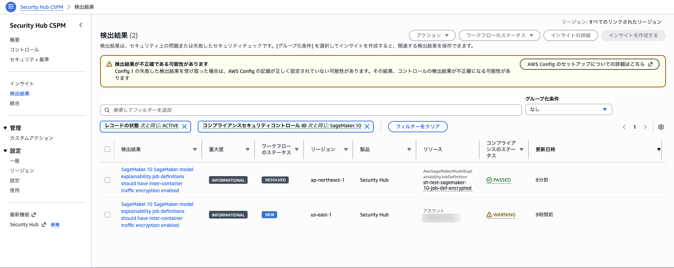Open the SageMaker.10 finding for us-east-1

coord(157,215)
